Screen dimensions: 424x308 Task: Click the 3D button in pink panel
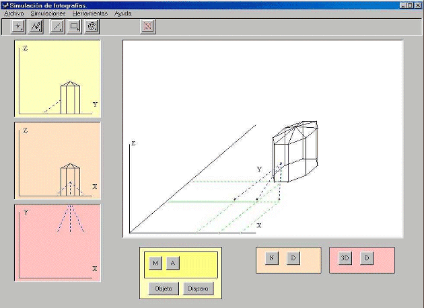[345, 258]
